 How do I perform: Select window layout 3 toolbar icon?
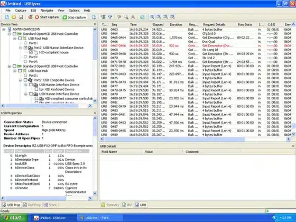coord(165,17)
